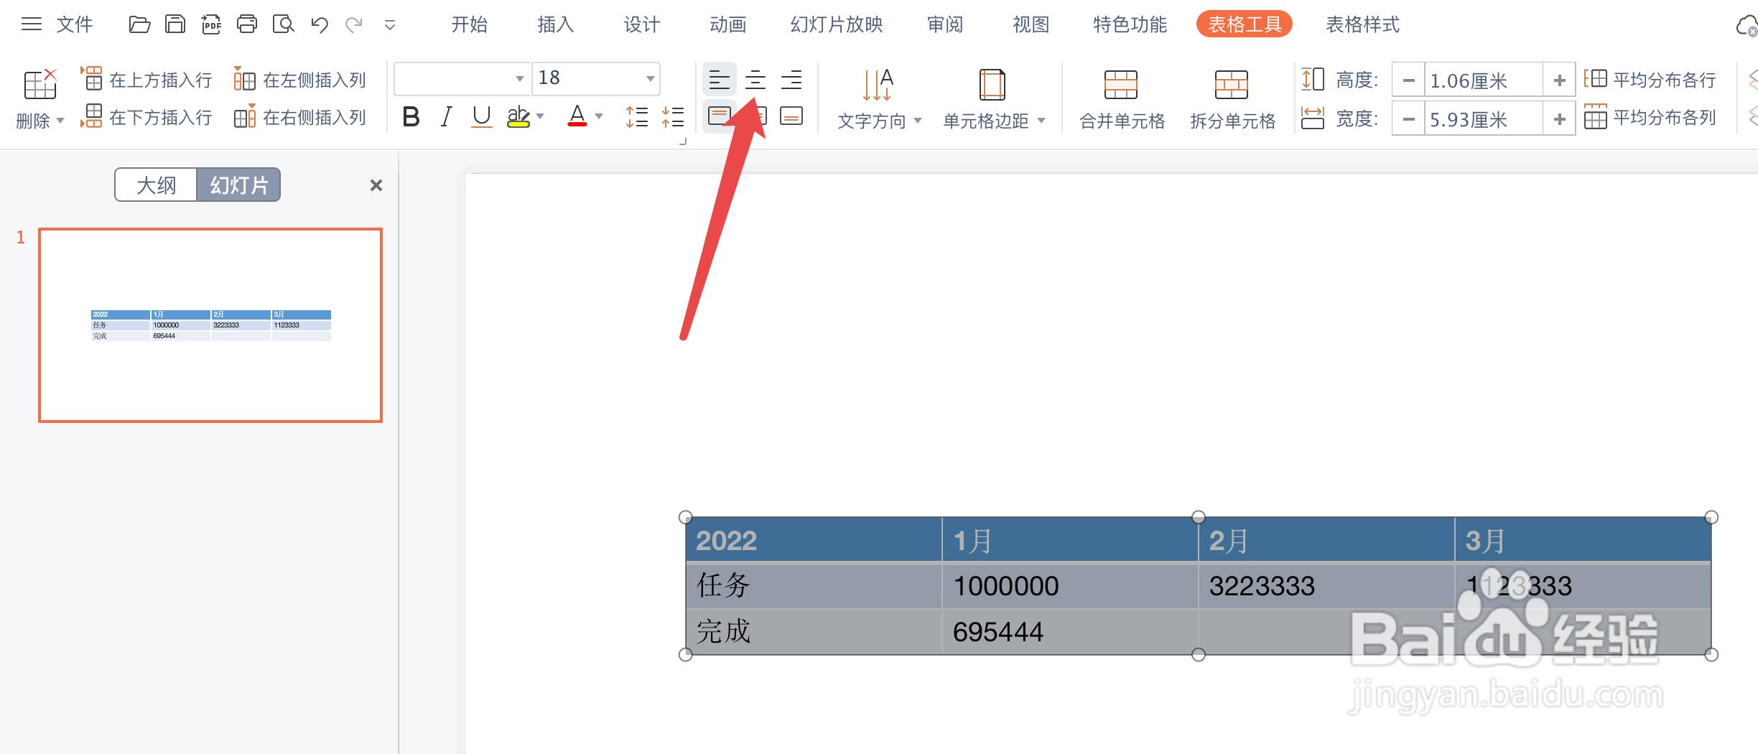Apply the red font color
The image size is (1758, 754).
coord(577,116)
